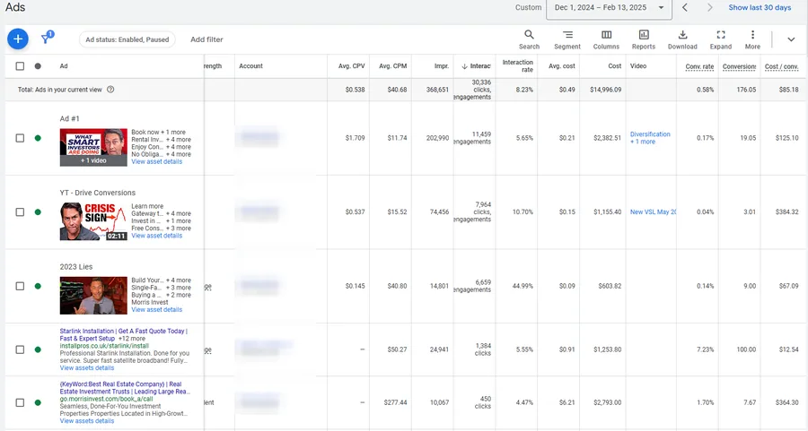
Task: Go to previous date range arrow
Action: click(x=685, y=7)
